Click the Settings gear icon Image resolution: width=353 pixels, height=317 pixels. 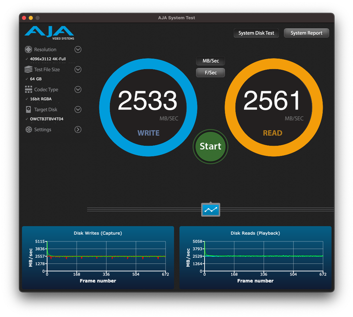(28, 130)
